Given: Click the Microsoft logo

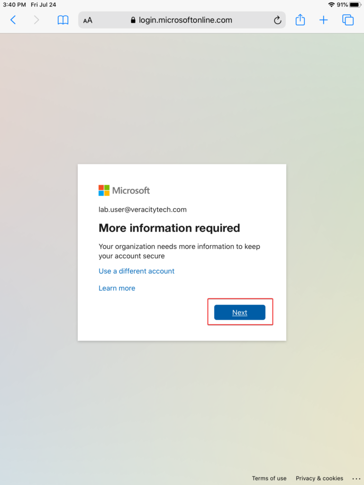Looking at the screenshot, I should tap(124, 190).
